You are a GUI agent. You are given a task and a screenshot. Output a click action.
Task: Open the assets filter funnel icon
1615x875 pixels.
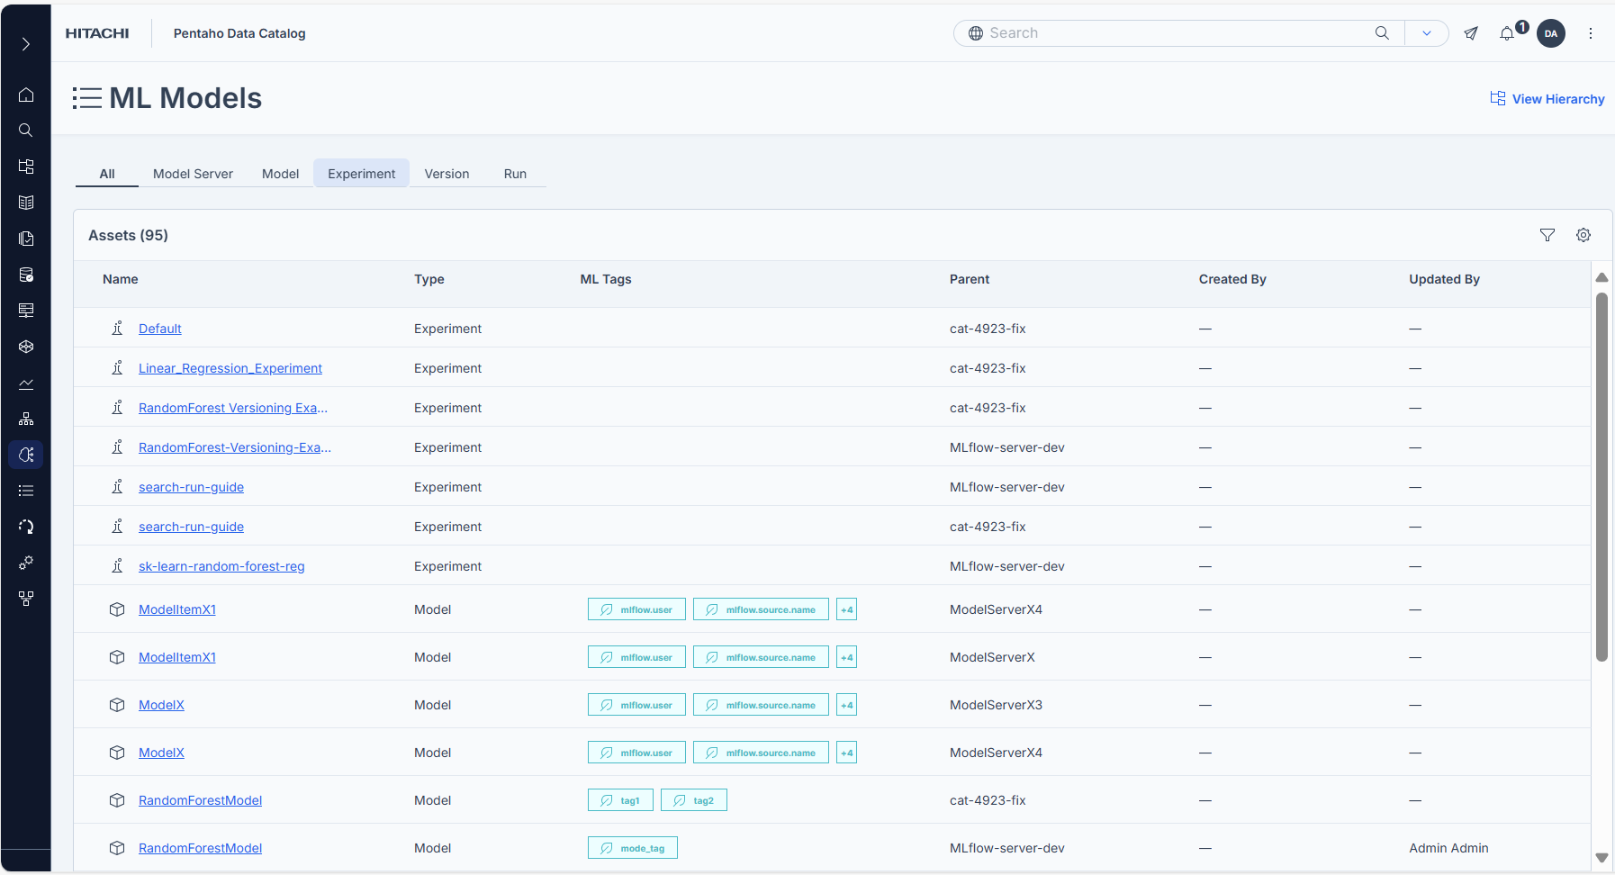click(1547, 235)
